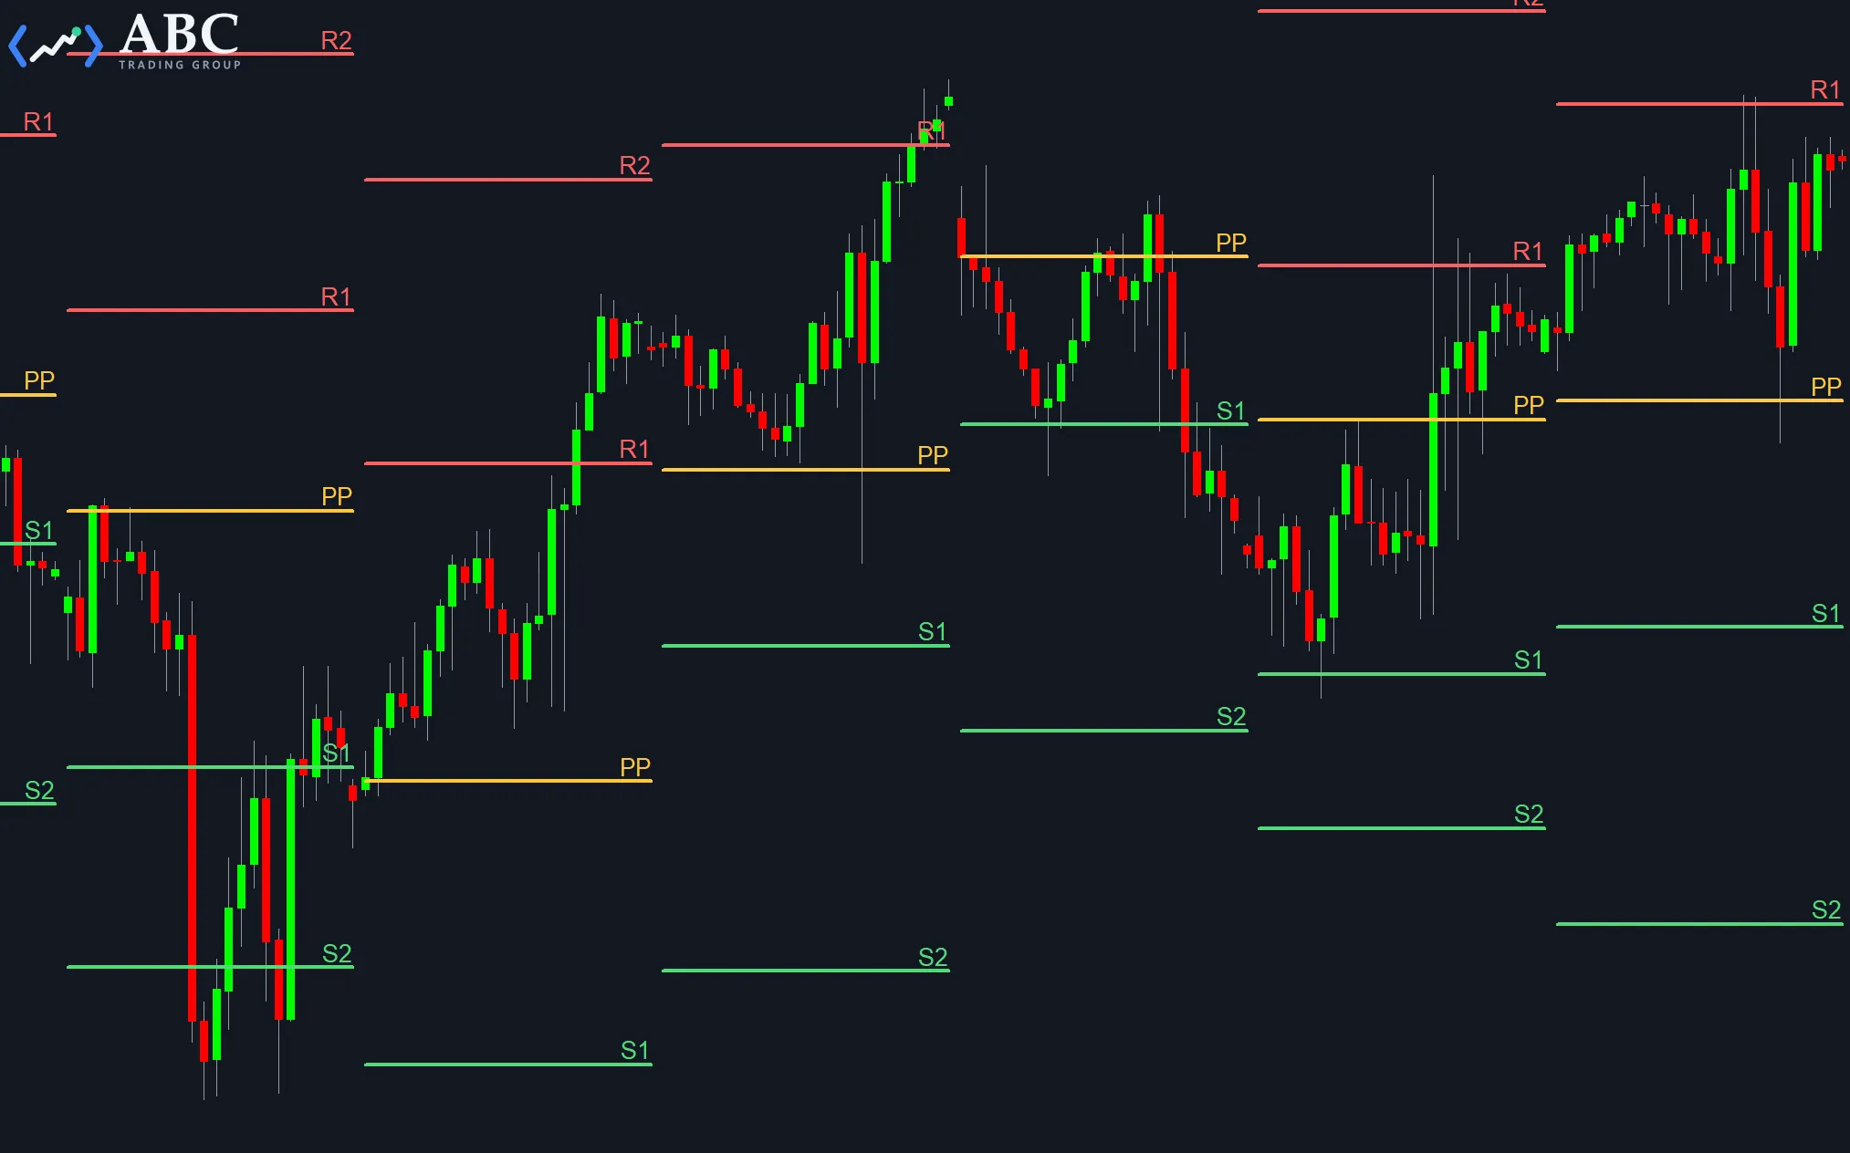Select the lowest S1 label on the chart

634,1050
